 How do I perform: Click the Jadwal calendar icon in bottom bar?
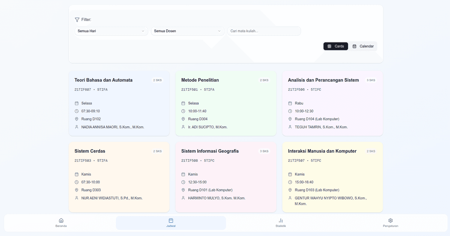[x=171, y=221]
